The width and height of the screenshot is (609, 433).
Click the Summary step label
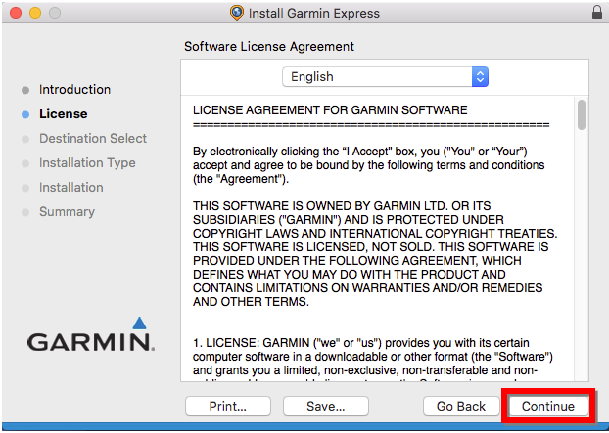point(67,212)
